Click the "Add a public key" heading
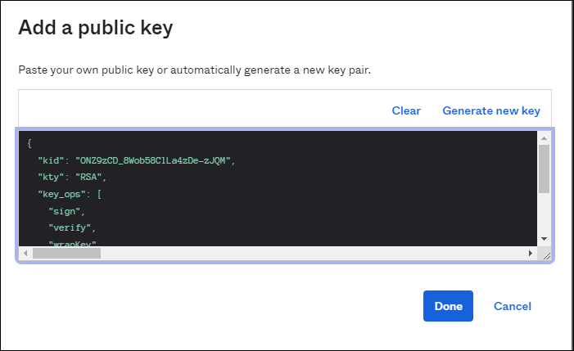Screen dimensions: 574x351 click(x=96, y=28)
